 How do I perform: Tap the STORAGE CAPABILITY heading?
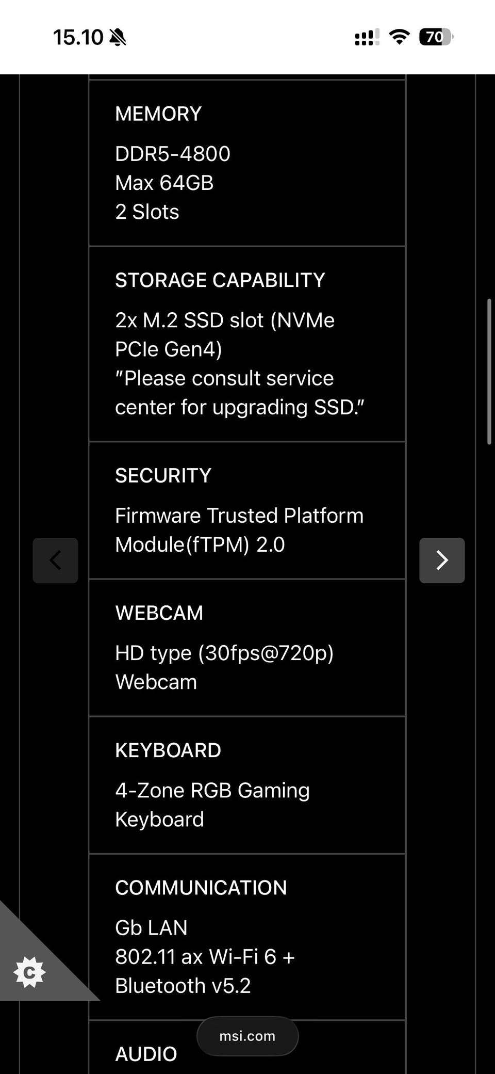click(220, 280)
